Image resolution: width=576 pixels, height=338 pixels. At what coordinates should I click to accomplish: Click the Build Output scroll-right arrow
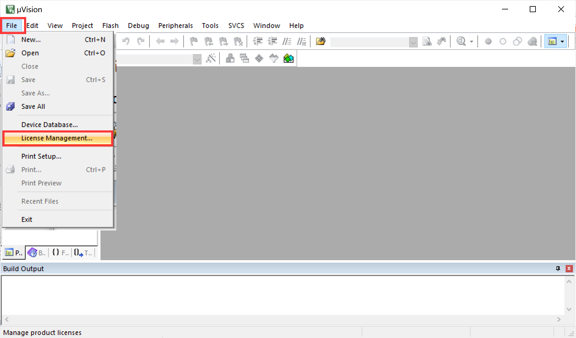pos(559,319)
